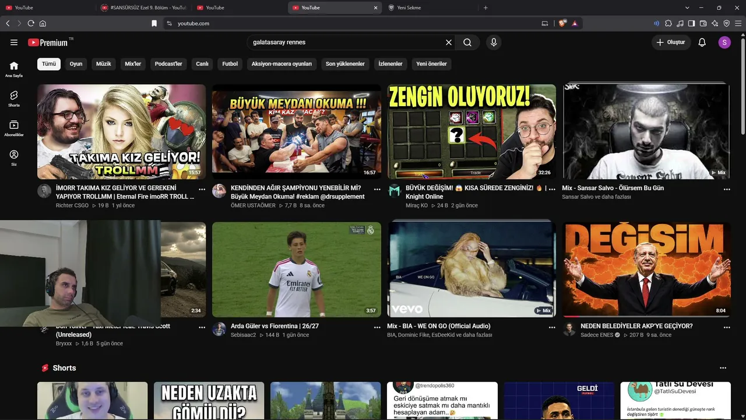Bookmark this page with the bookmark icon
The image size is (746, 420).
154,23
